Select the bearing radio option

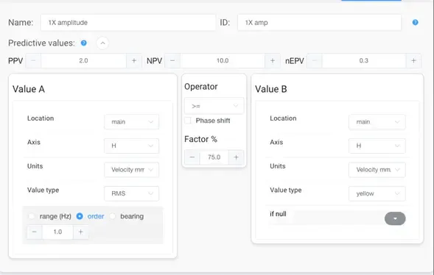[x=113, y=216]
